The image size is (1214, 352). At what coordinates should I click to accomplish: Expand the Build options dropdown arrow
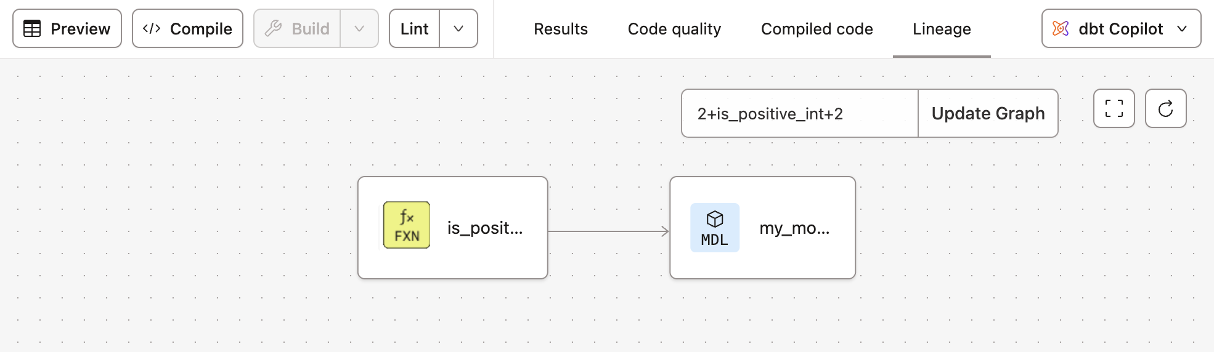[359, 29]
